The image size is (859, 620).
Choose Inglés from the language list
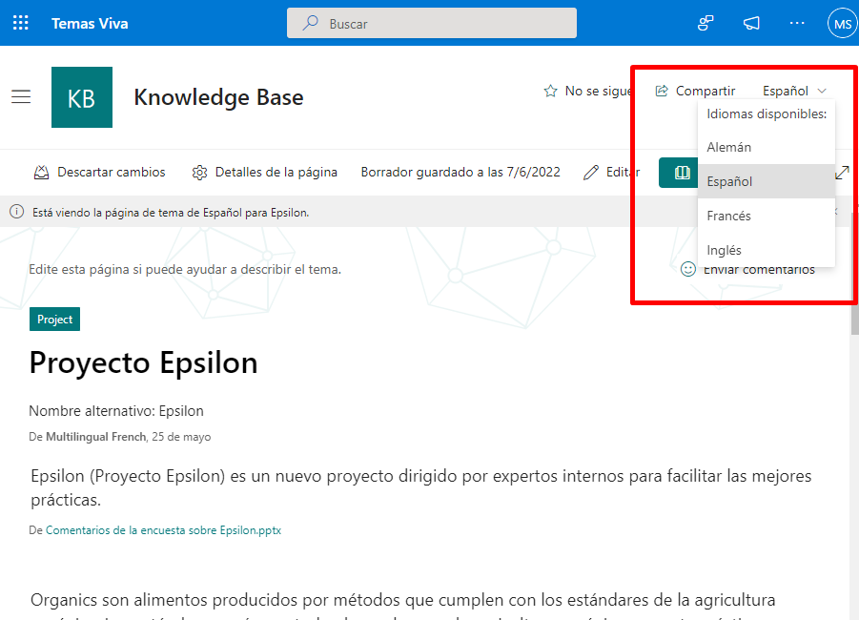coord(767,250)
